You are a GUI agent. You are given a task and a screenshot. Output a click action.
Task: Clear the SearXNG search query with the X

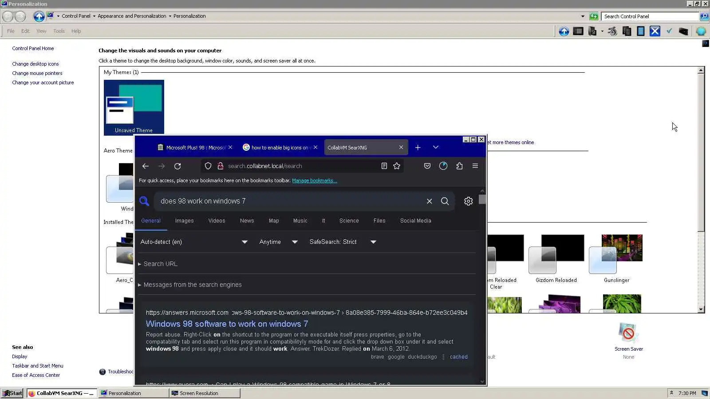(x=429, y=201)
